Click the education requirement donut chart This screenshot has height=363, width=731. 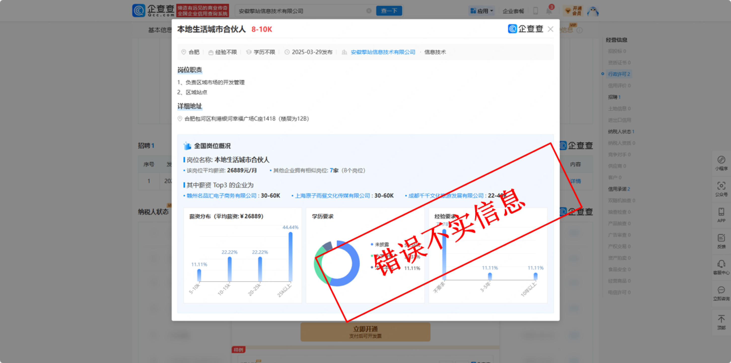point(337,263)
